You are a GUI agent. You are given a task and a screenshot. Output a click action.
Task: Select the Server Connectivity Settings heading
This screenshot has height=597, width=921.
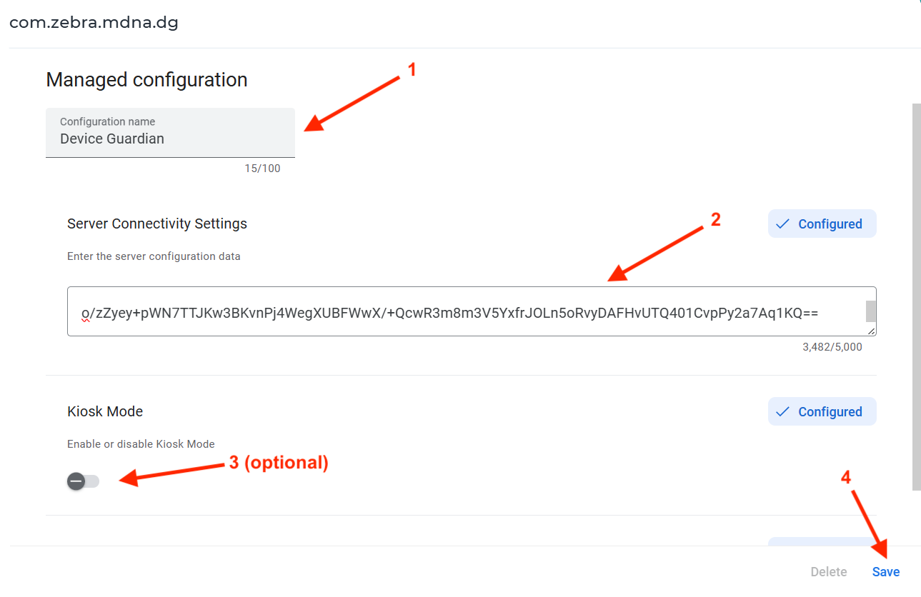[157, 224]
